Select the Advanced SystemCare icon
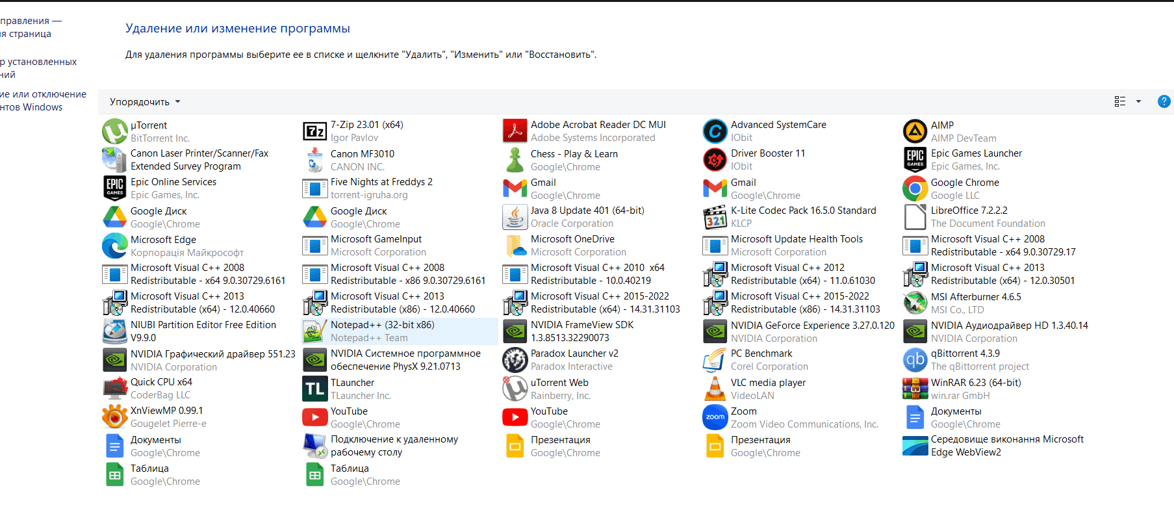 pos(715,131)
